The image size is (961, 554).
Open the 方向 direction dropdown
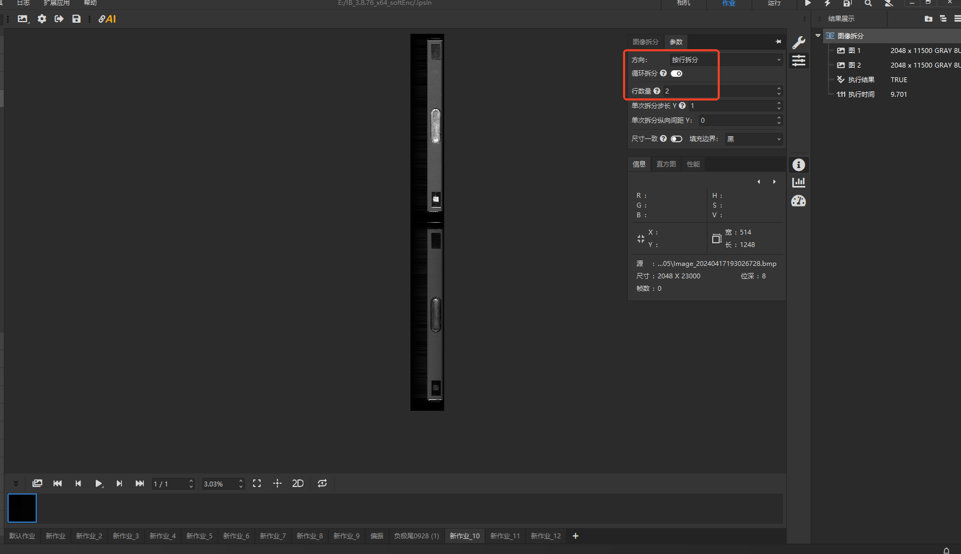[726, 59]
